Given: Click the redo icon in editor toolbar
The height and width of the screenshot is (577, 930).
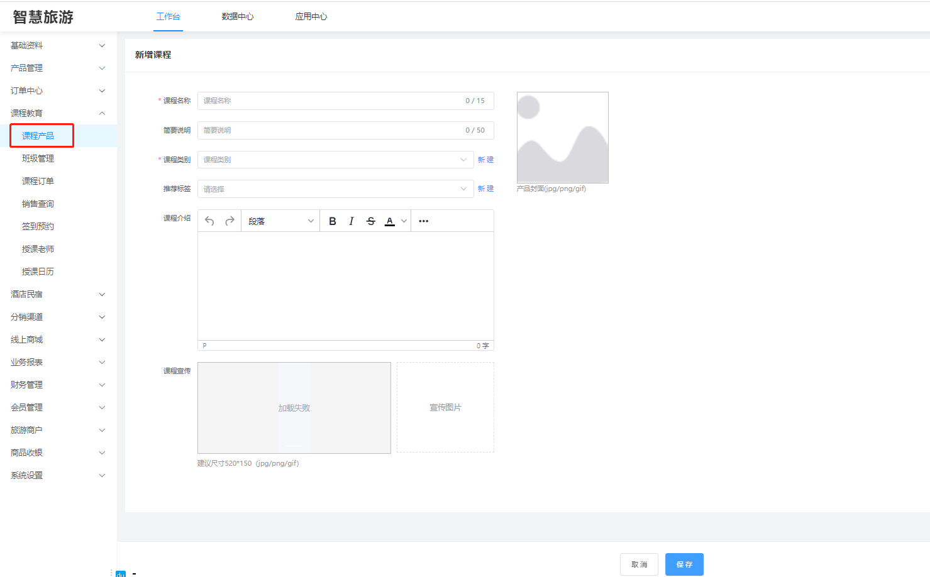Looking at the screenshot, I should coord(230,221).
